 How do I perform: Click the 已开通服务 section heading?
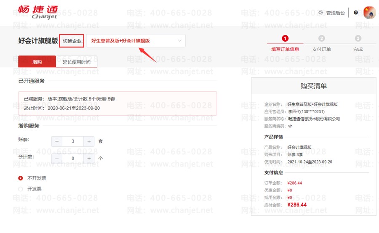pos(32,81)
